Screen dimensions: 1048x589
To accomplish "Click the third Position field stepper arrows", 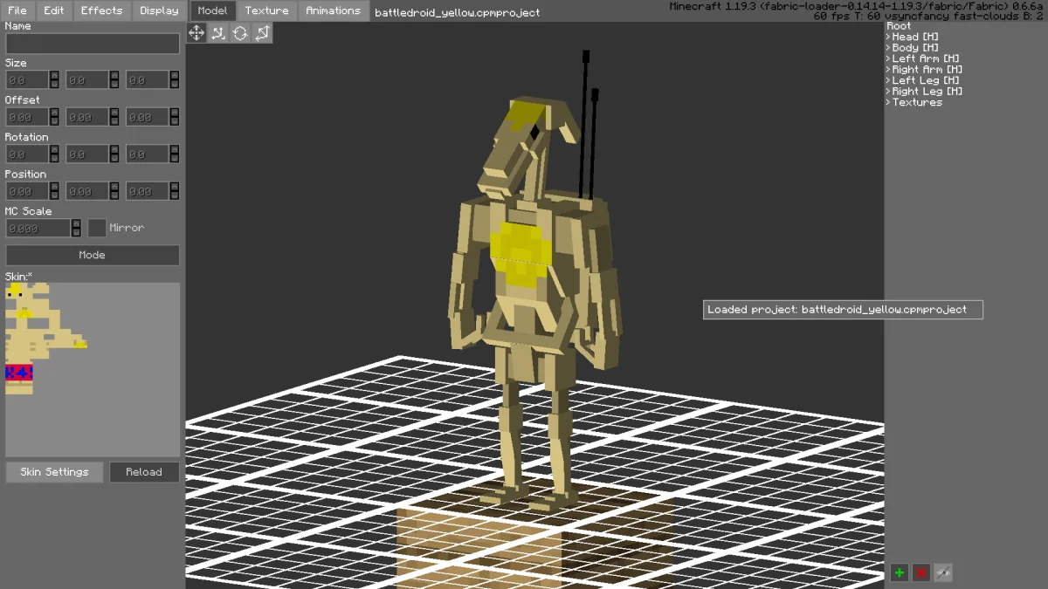I will coord(175,191).
